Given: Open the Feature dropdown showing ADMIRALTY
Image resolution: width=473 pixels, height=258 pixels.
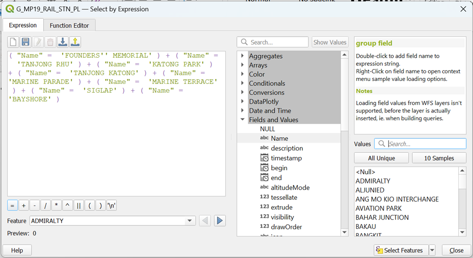Looking at the screenshot, I should 189,221.
